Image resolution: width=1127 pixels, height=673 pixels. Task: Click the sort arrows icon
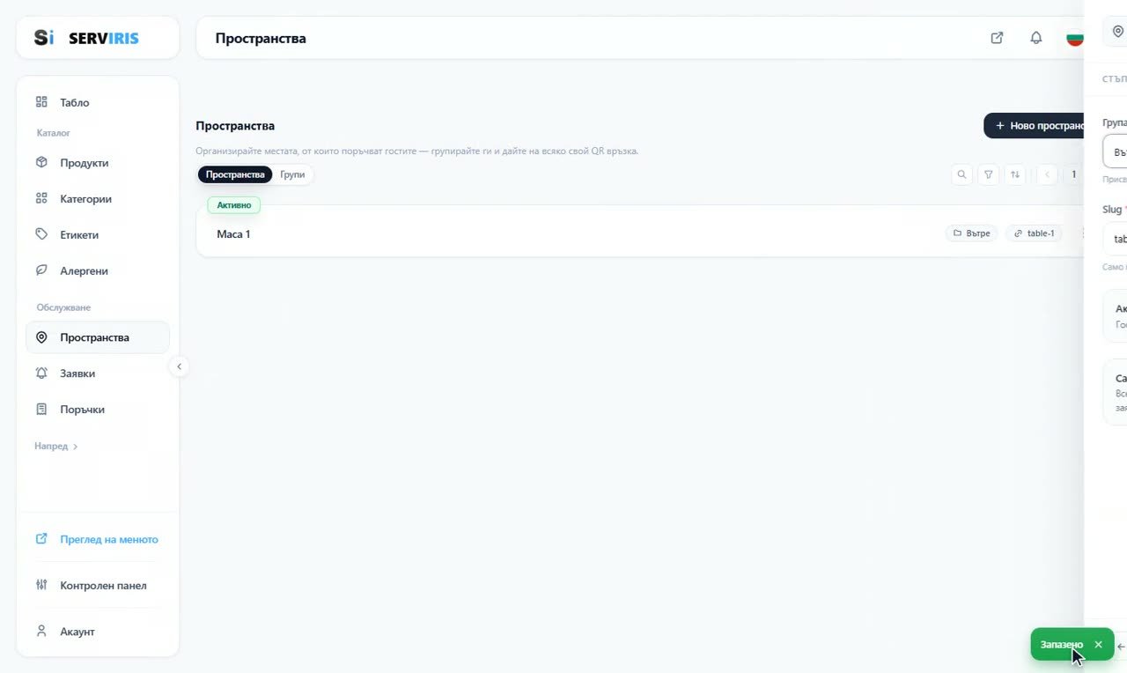[1015, 174]
